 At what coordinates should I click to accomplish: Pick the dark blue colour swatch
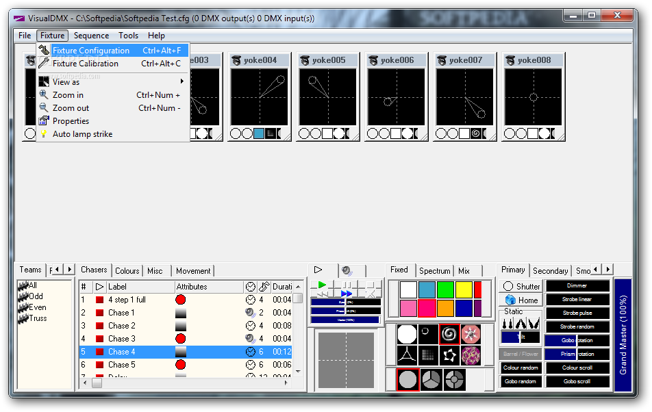pyautogui.click(x=464, y=309)
